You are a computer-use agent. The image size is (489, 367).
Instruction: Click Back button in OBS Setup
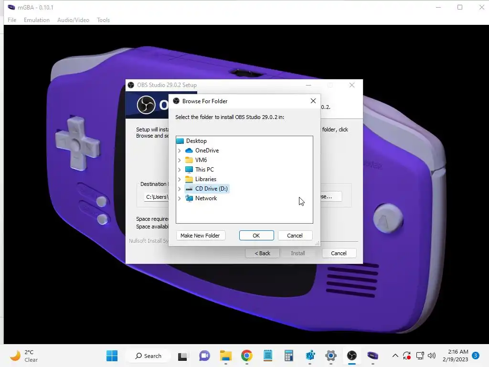262,253
